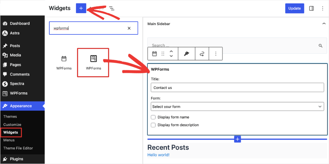Go to the Themes submenu link
Screen dimensions: 329x164
coord(10,117)
